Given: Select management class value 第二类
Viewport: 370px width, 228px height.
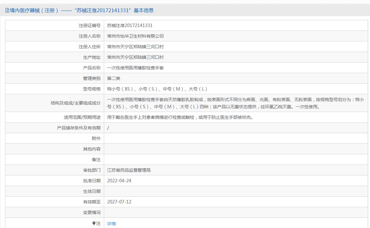Looking at the screenshot, I should point(114,78).
